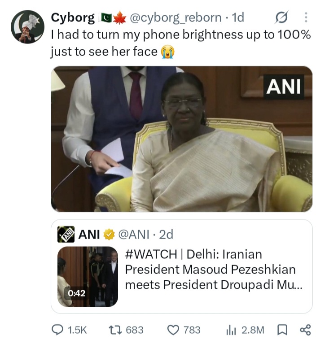316x344 pixels.
Task: Open the #WATCH hashtag link
Action: pyautogui.click(x=151, y=254)
